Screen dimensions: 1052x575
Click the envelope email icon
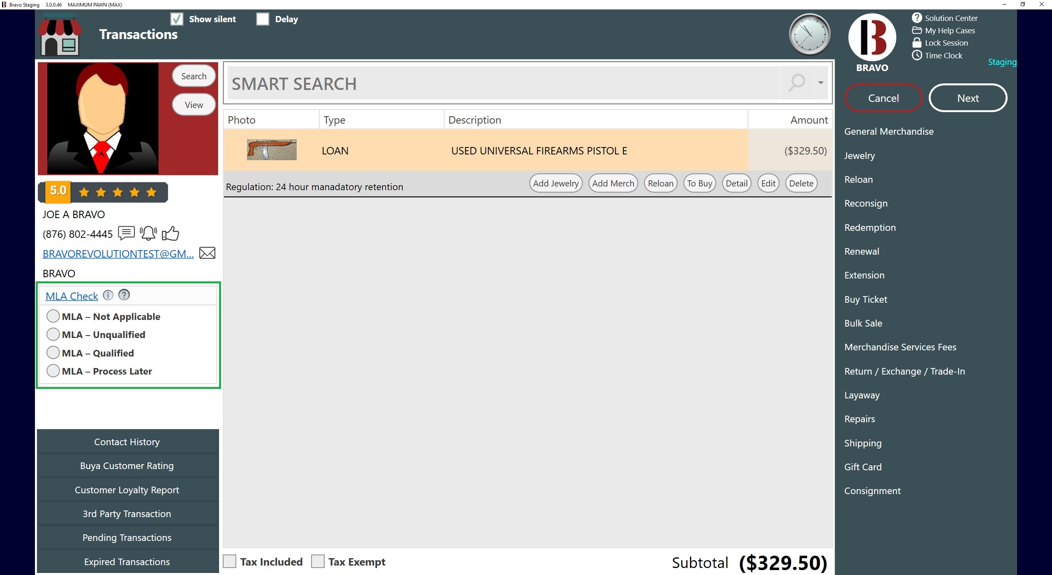click(207, 253)
